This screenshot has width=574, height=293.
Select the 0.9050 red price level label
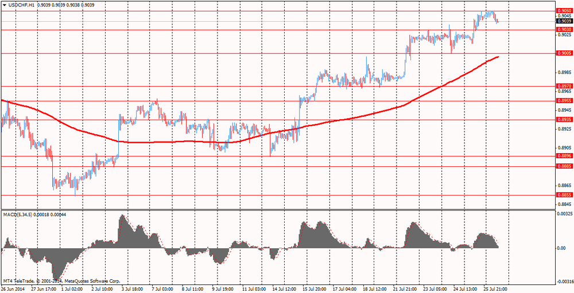[564, 10]
